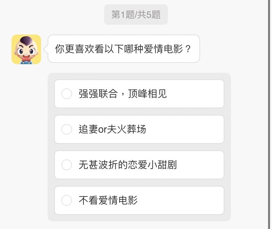Choose the 追妻or夫火葬场 option text

point(112,129)
